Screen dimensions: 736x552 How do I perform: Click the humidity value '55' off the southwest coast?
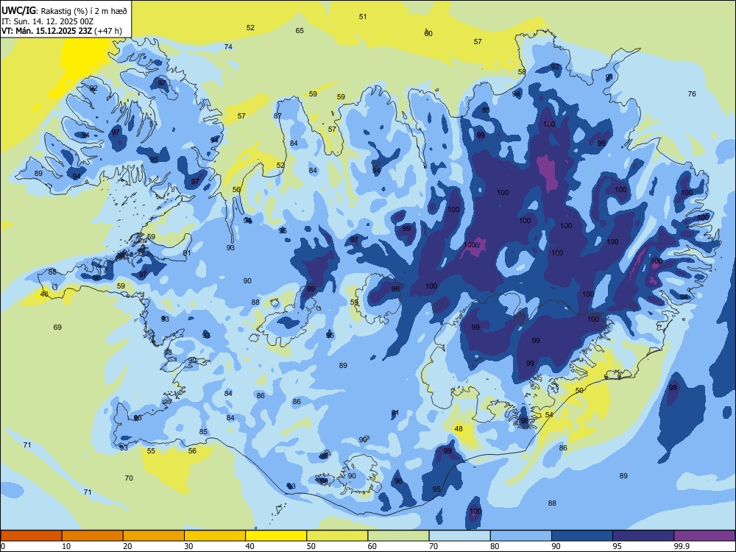151,450
